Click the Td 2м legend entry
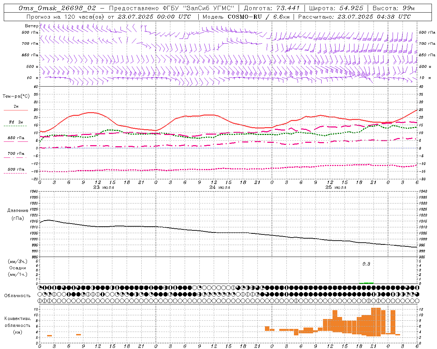Image resolution: width=437 pixels, height=349 pixels. coord(16,122)
